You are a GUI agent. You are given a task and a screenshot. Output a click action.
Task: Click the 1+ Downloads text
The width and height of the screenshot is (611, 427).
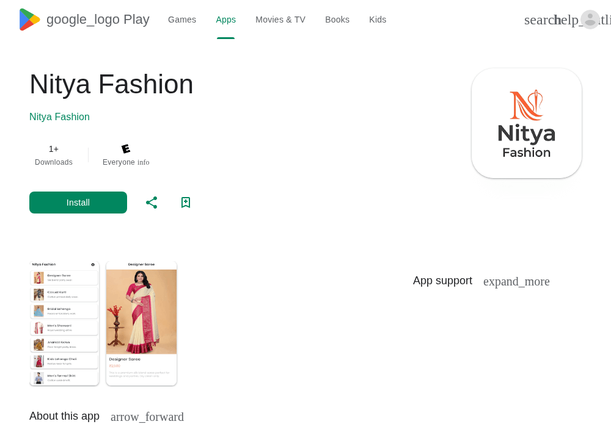pos(54,156)
